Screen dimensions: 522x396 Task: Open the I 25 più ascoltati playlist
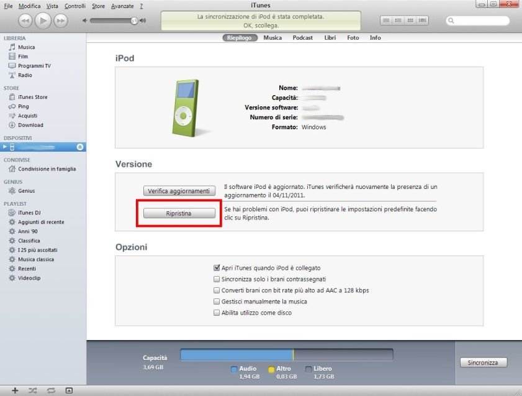tap(38, 250)
